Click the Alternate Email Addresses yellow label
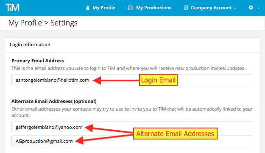 click(175, 134)
